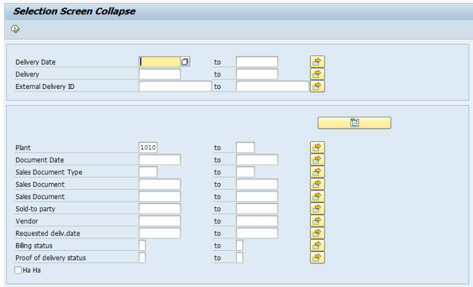The width and height of the screenshot is (473, 287).
Task: Open multiple selection for Document Date
Action: [x=317, y=159]
